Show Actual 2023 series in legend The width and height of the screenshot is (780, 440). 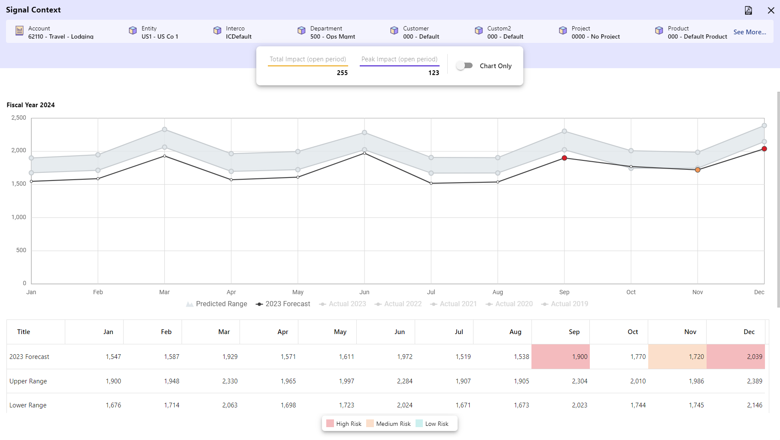click(x=343, y=304)
